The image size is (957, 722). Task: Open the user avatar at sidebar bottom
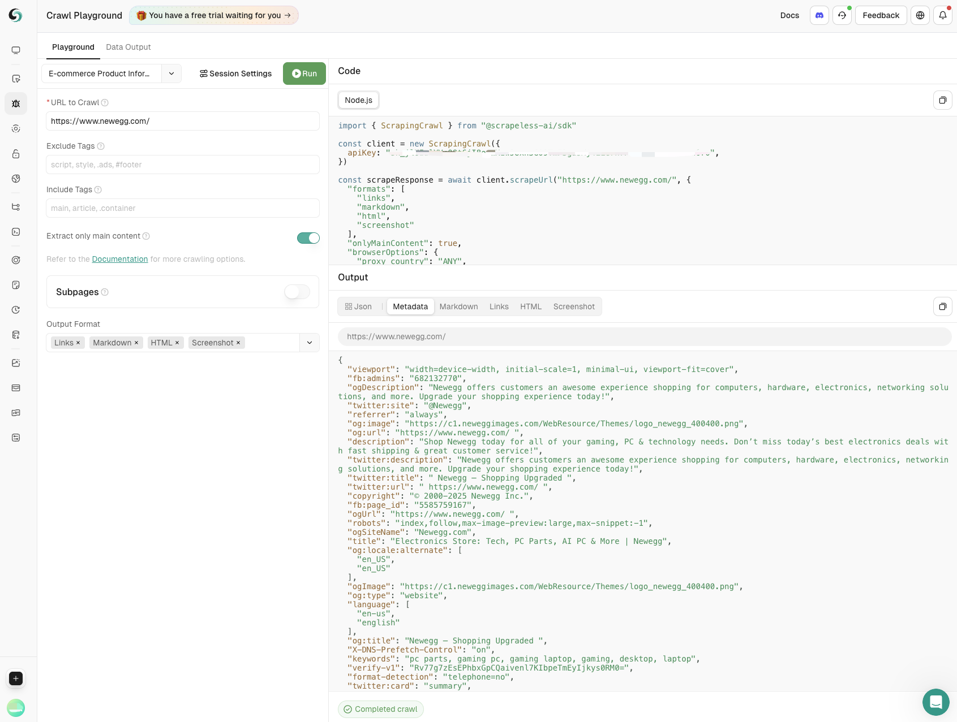[16, 708]
